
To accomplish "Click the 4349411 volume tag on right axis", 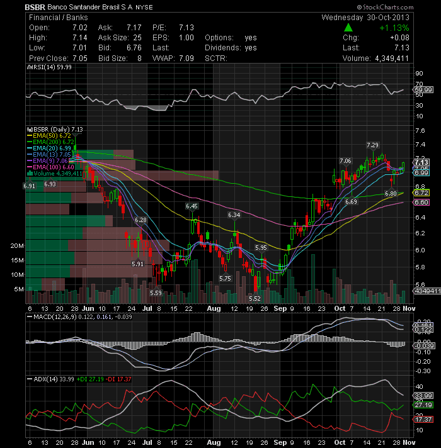I will (x=427, y=291).
